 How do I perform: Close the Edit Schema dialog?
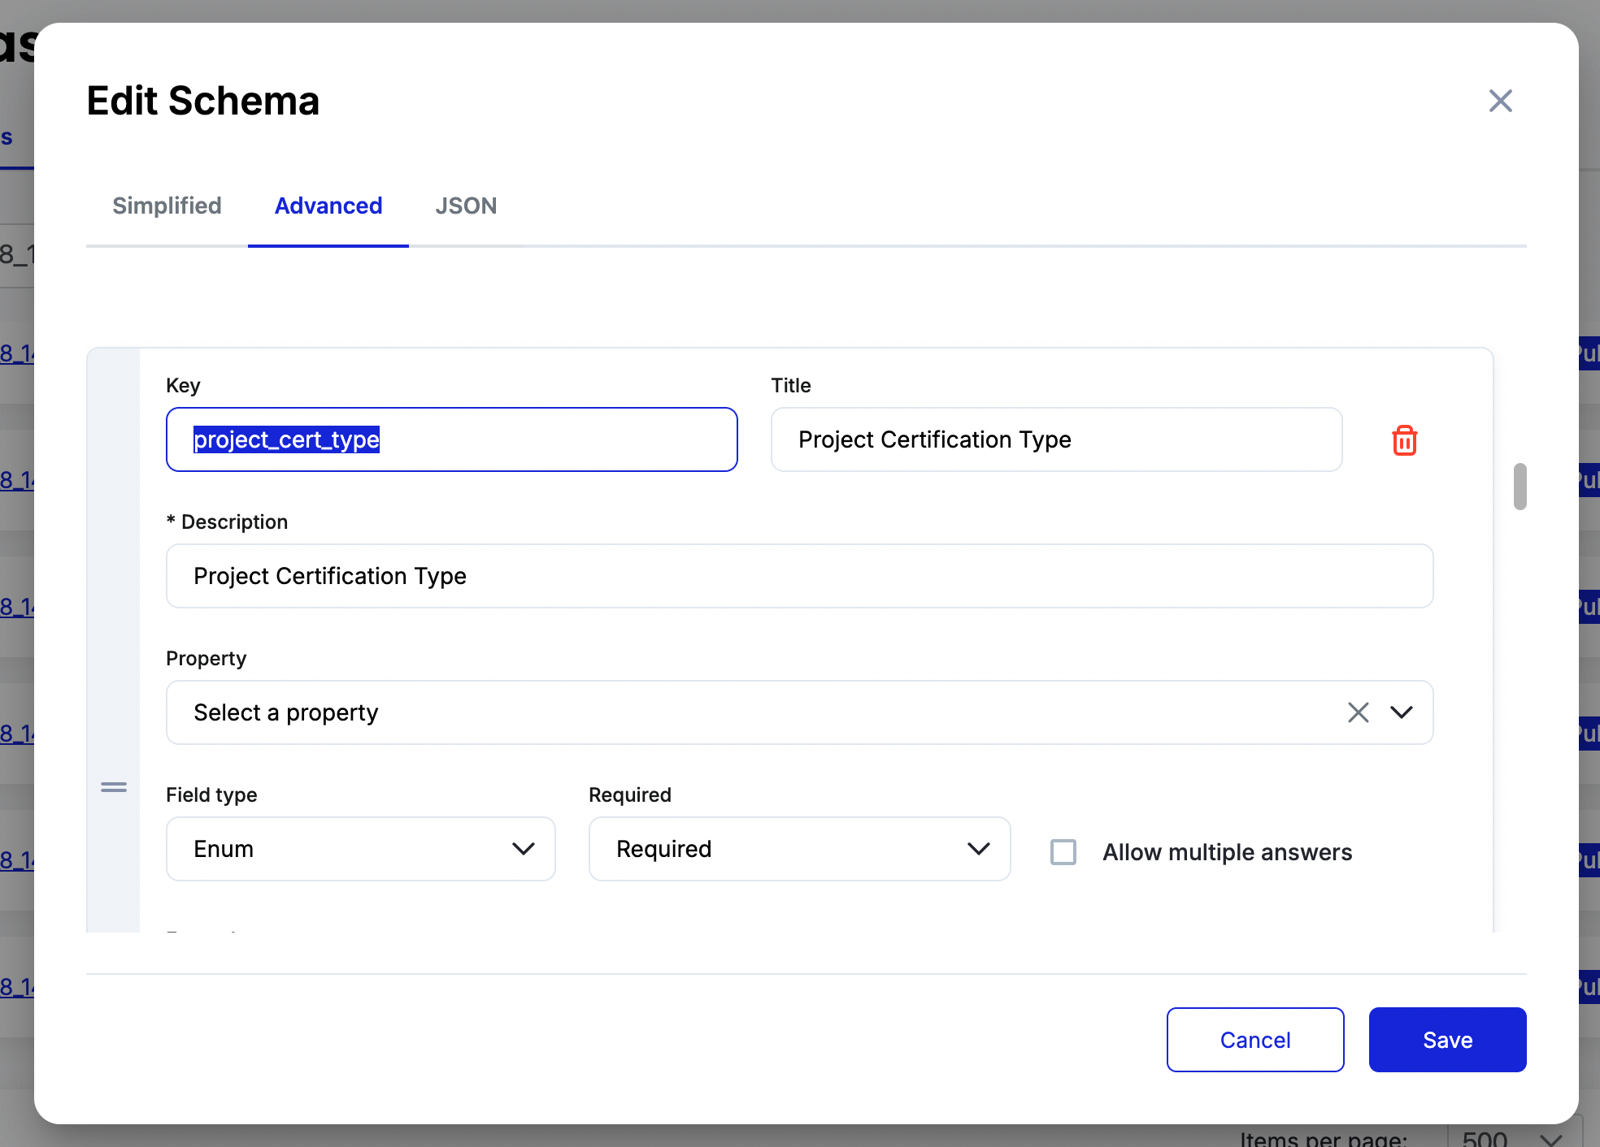pos(1500,101)
